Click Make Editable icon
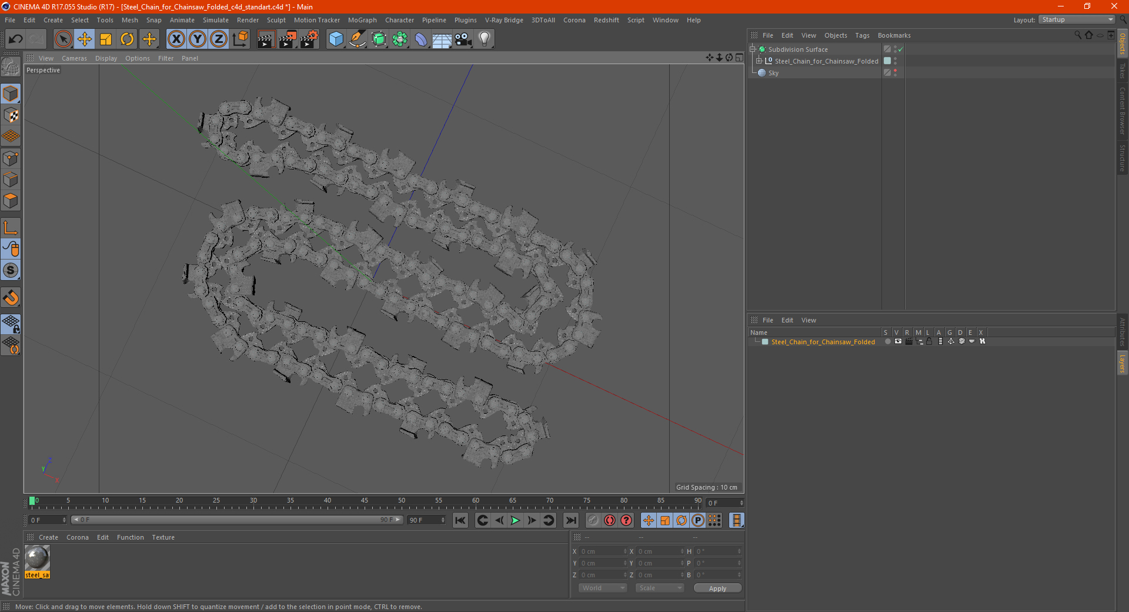The width and height of the screenshot is (1129, 612). coord(11,66)
